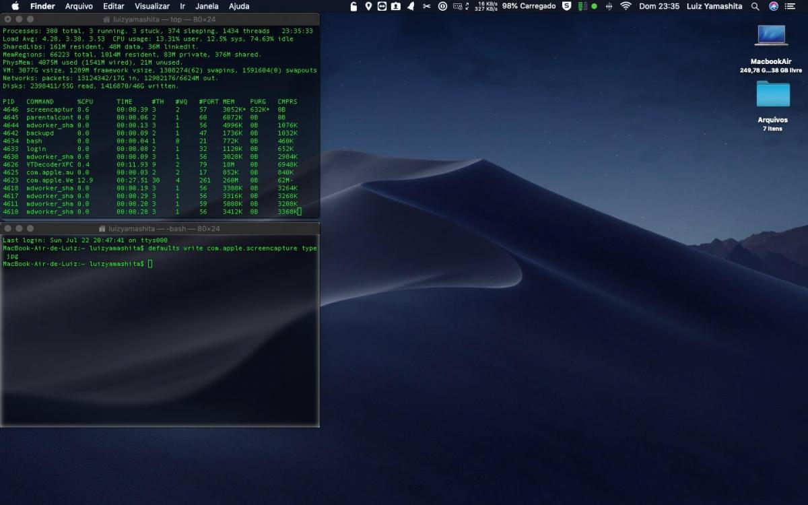Zoom the bash terminal window
Viewport: 808px width, 505px height.
(x=31, y=229)
